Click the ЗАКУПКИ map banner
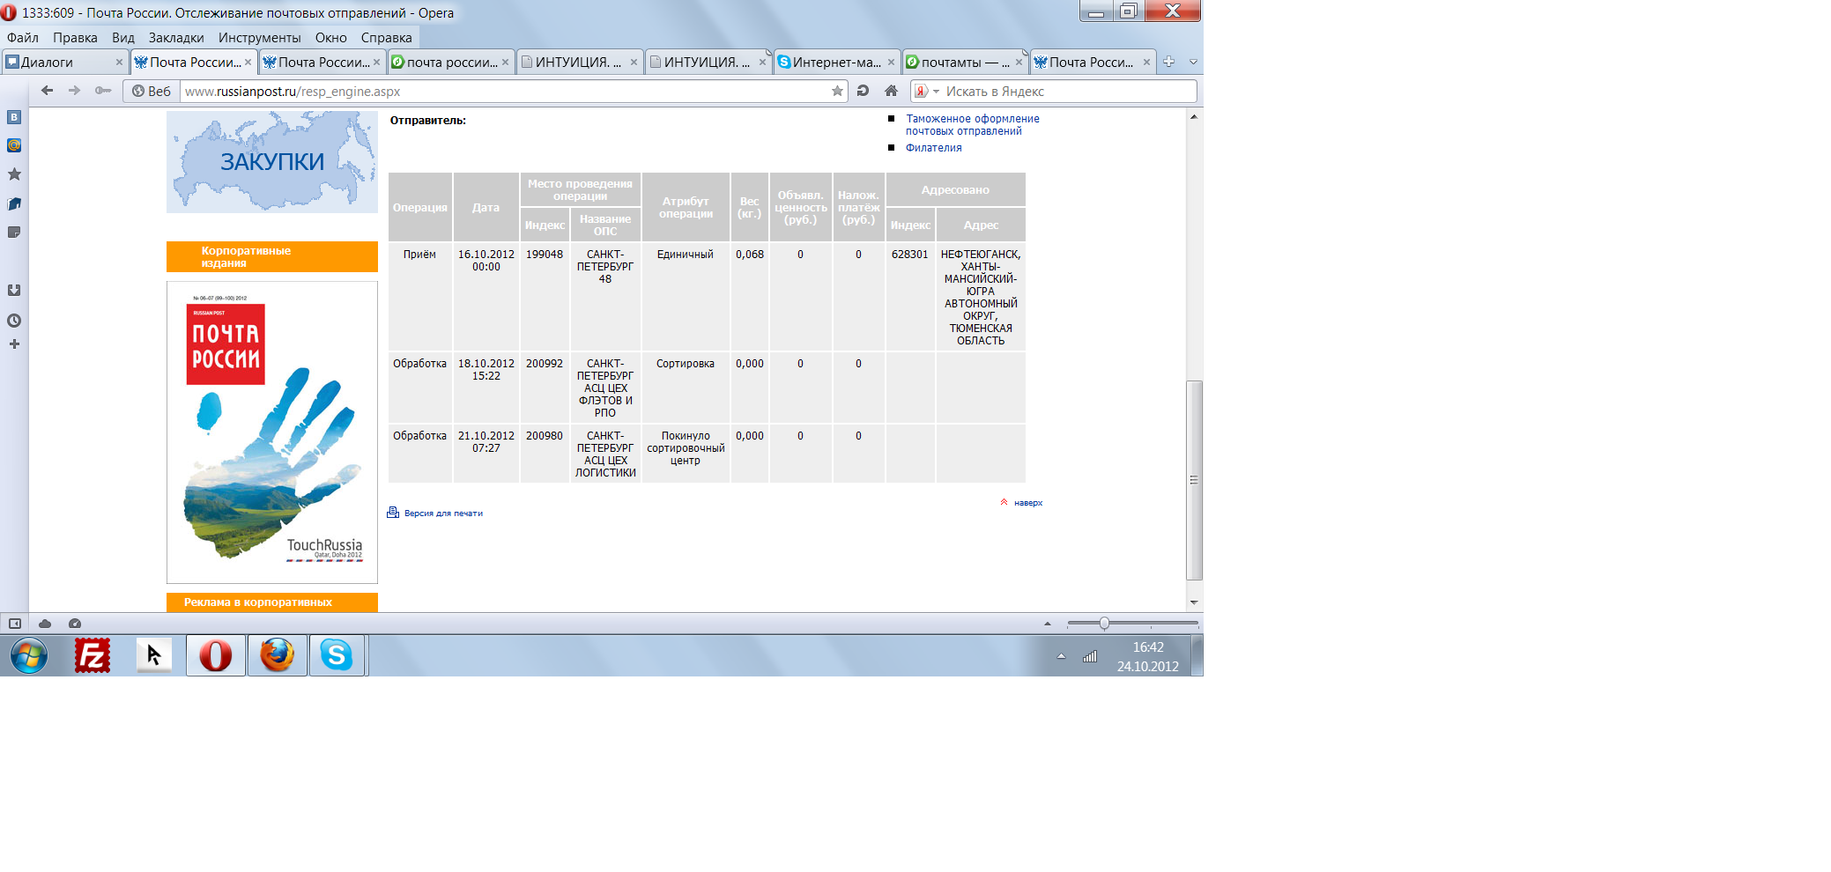Screen dimensions: 1831x872 coord(272,162)
